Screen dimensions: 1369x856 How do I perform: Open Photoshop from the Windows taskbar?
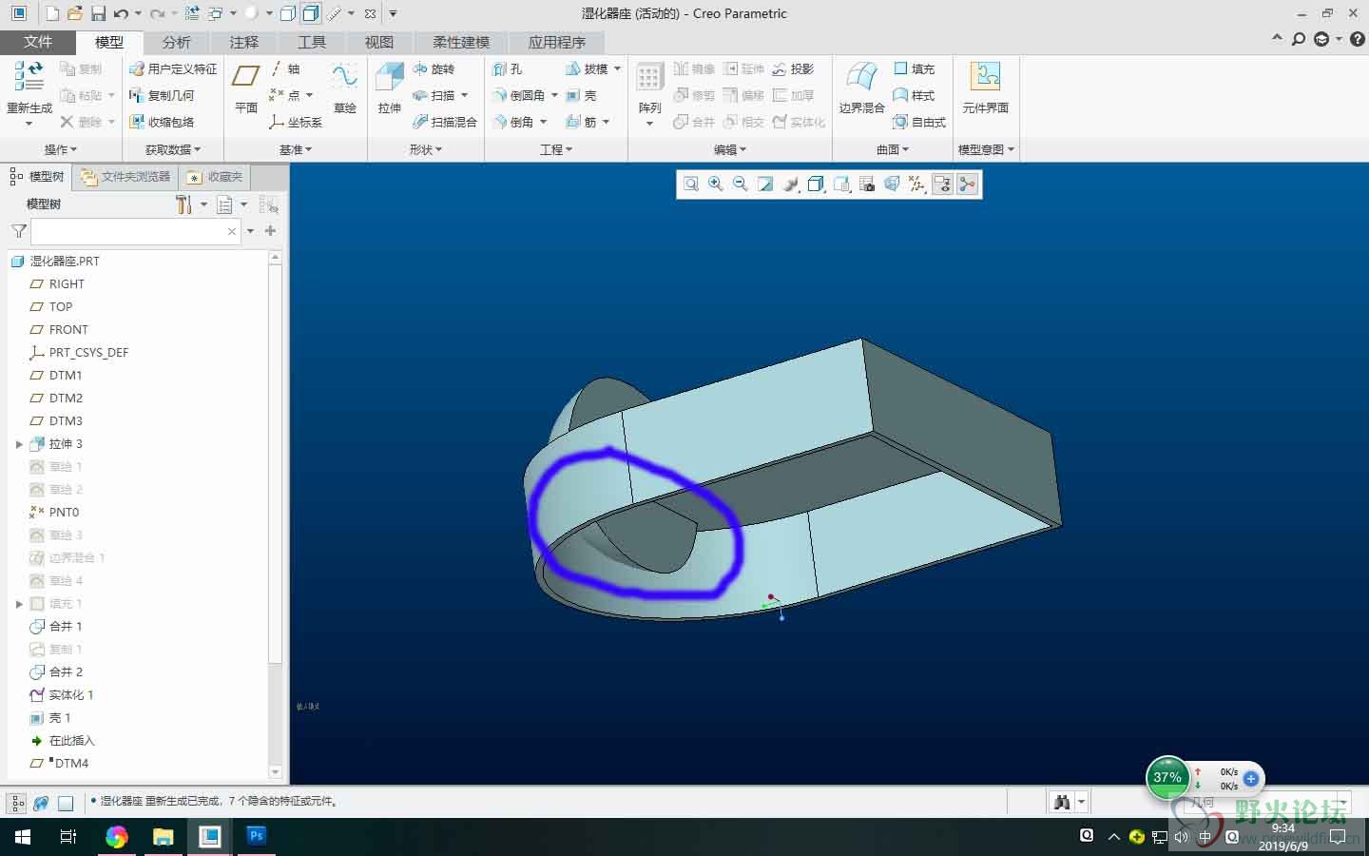coord(257,836)
